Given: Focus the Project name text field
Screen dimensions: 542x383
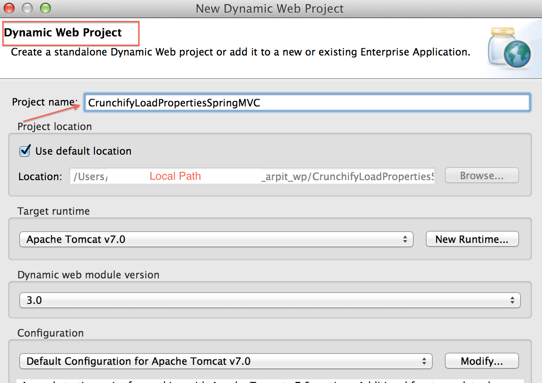Looking at the screenshot, I should point(307,102).
